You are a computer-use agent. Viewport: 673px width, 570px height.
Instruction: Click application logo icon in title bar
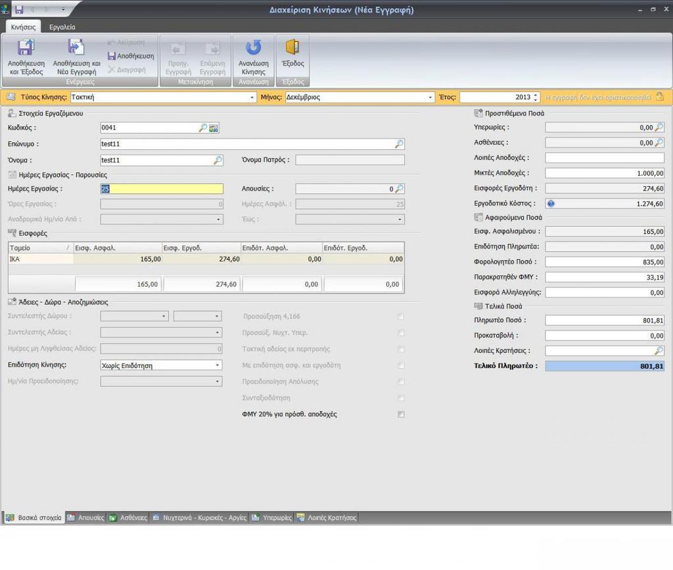5,9
